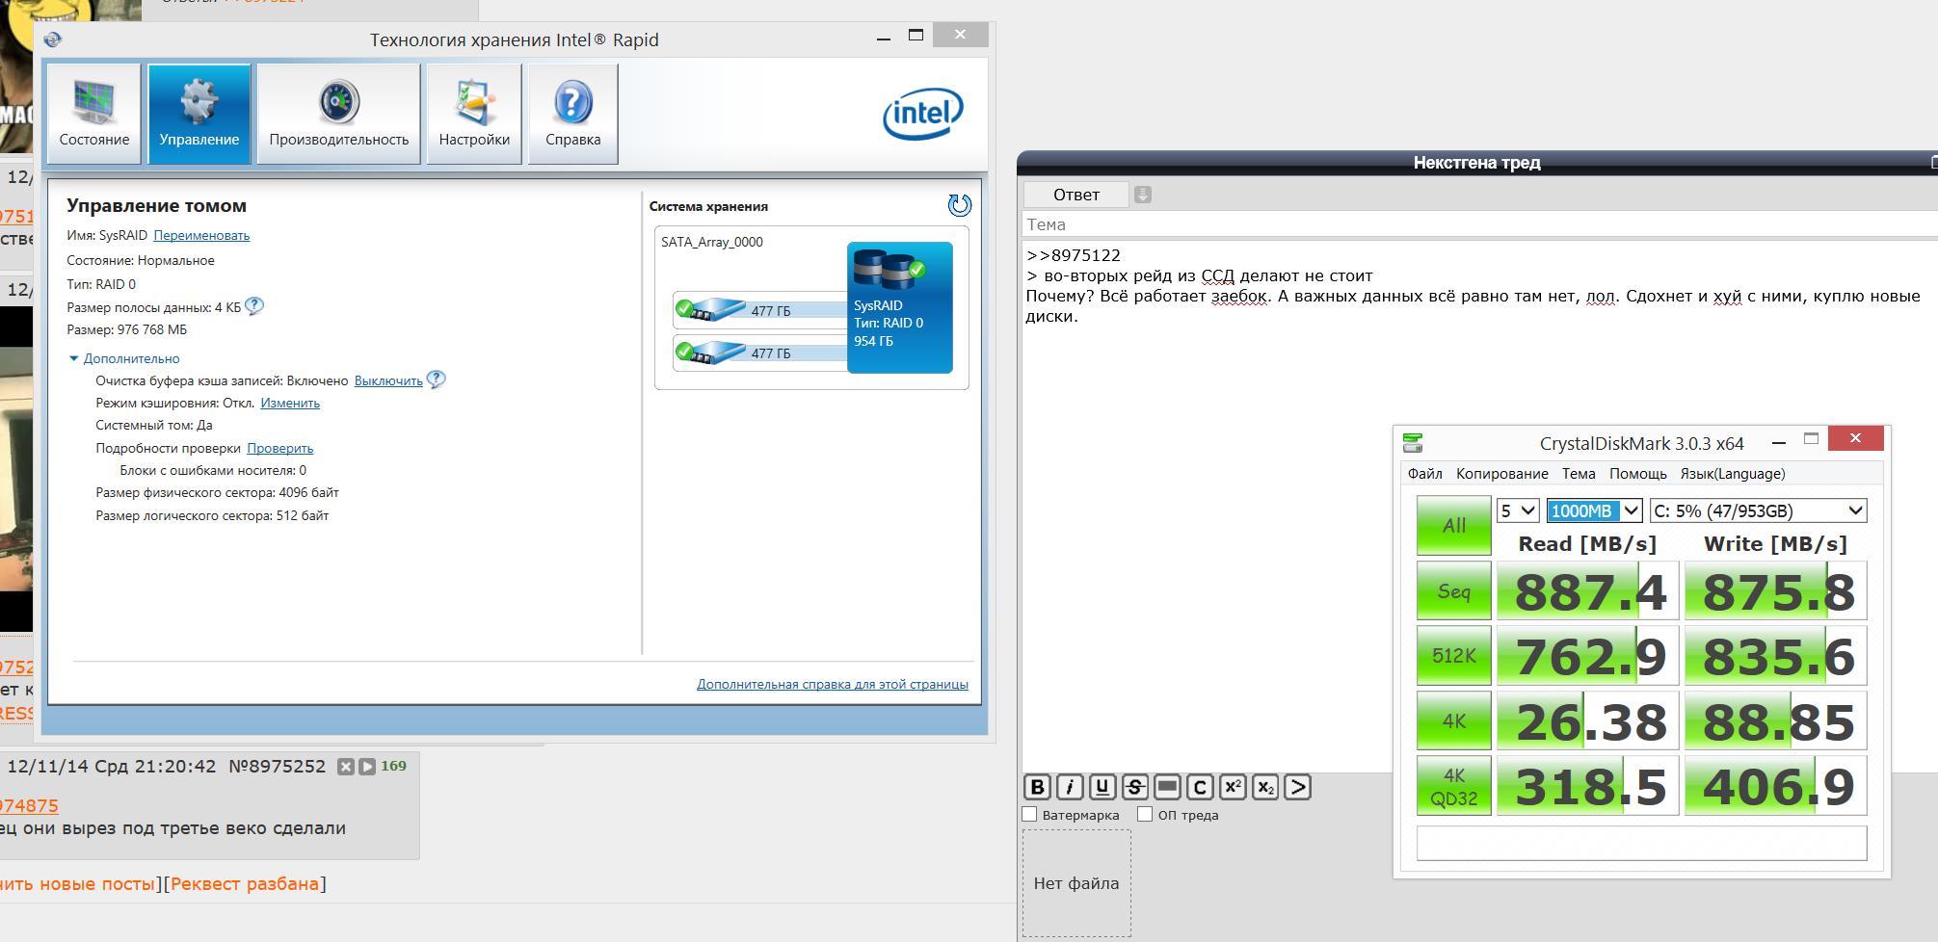The width and height of the screenshot is (1938, 942).
Task: Click the small arrow icon beside Ответ
Action: click(1143, 195)
